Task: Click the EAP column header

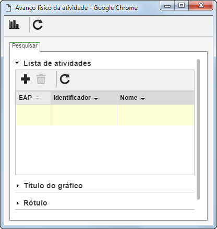Action: 33,98
